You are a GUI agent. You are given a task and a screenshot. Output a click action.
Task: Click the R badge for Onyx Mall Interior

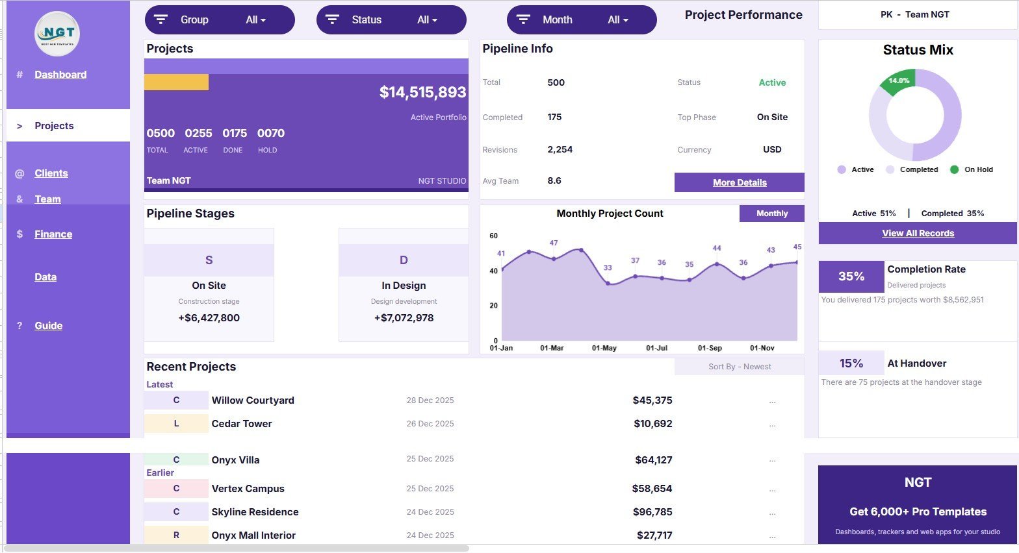[x=176, y=535]
